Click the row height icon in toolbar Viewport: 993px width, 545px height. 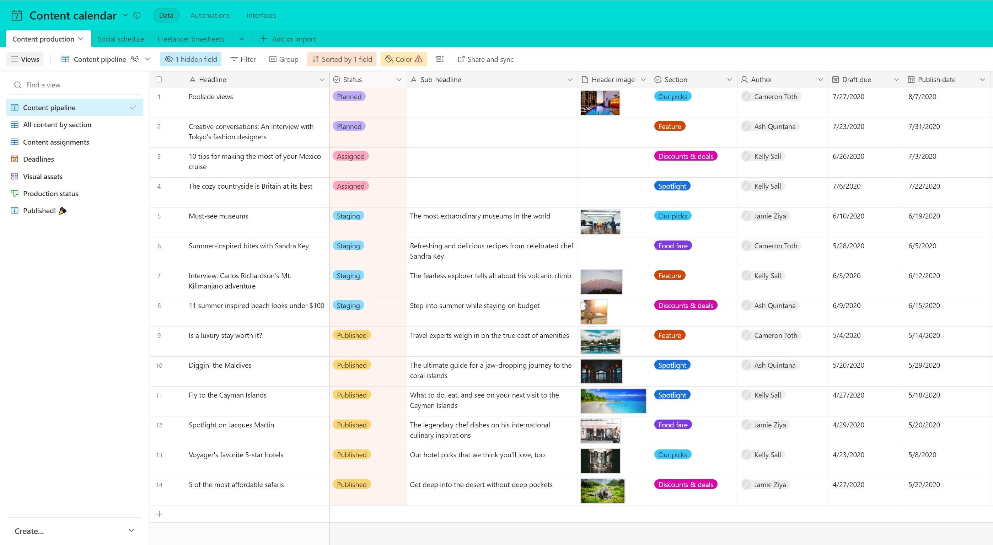[x=440, y=59]
